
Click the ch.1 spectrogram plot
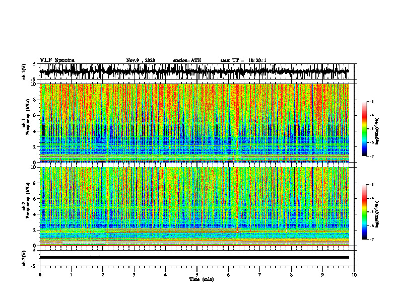click(x=194, y=123)
